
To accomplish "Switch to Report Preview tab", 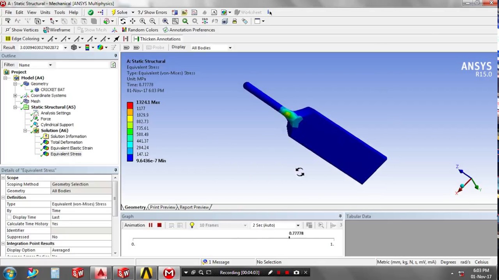I will (194, 207).
